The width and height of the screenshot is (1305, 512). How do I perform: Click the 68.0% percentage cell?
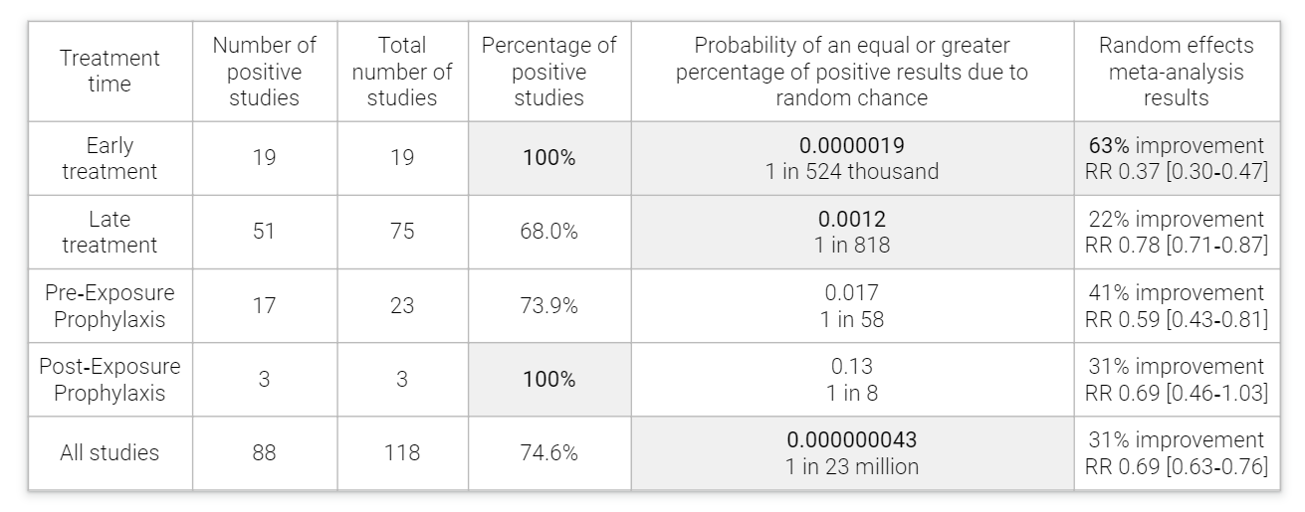(548, 232)
